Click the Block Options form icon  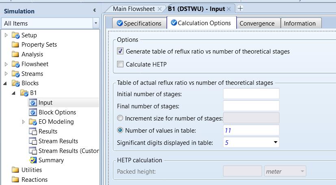[33, 112]
